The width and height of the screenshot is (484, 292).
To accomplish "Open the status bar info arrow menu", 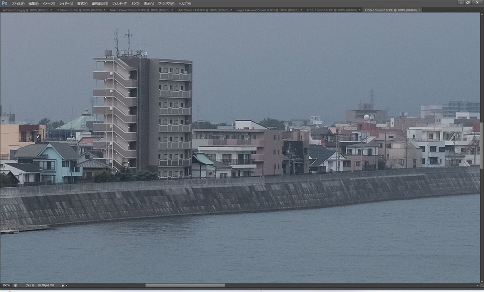I will (x=63, y=285).
